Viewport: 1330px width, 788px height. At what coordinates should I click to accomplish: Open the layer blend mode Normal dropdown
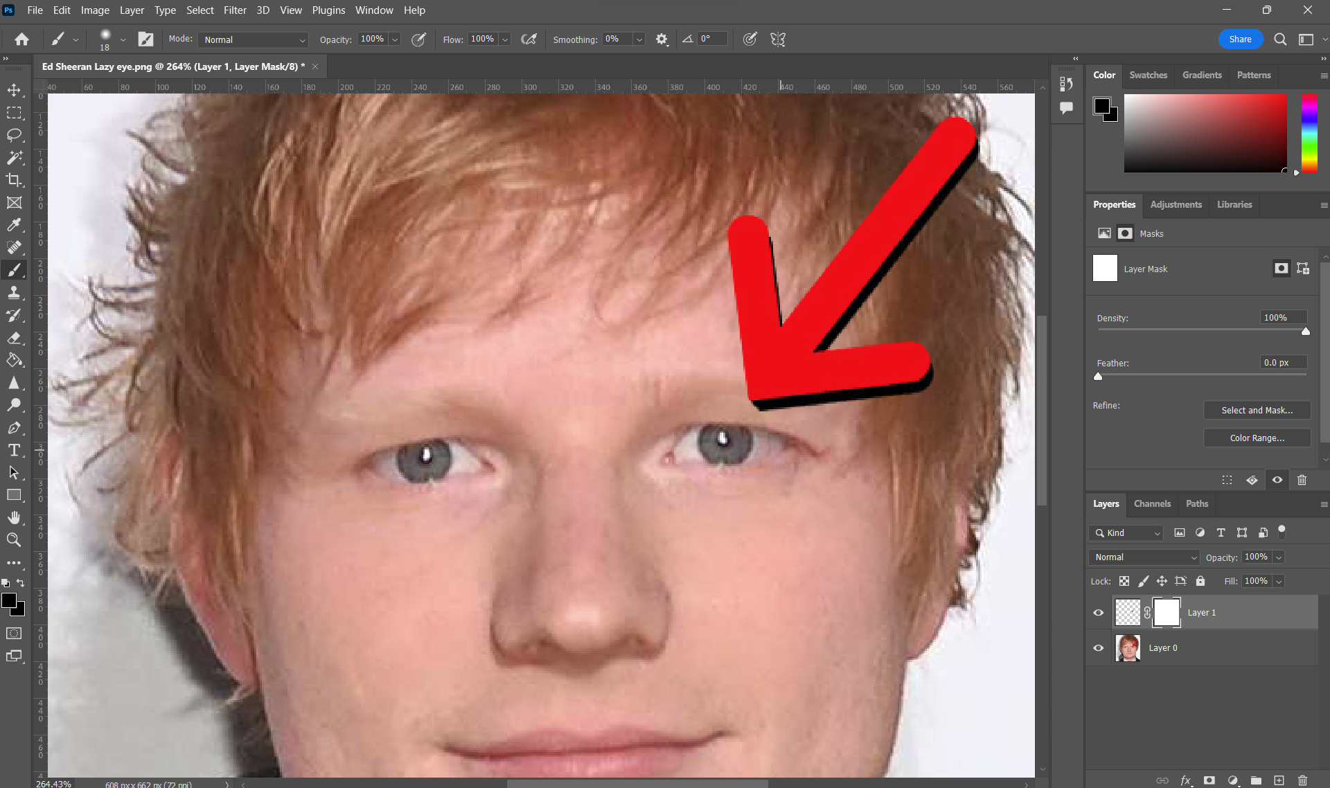click(x=1144, y=557)
